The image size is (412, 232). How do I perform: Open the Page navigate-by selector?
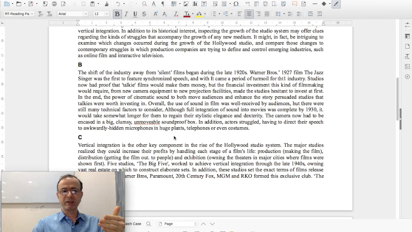point(178,224)
